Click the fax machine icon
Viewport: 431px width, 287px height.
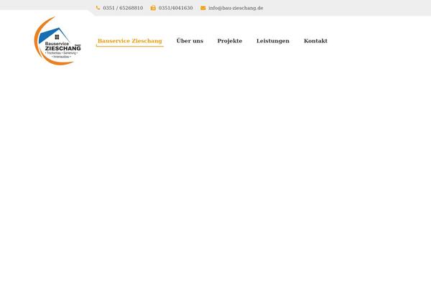(153, 8)
